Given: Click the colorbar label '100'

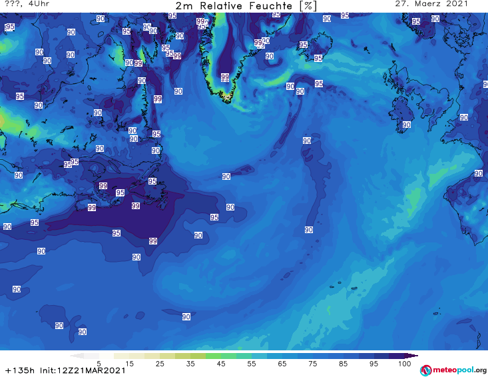Looking at the screenshot, I should click(x=404, y=363).
